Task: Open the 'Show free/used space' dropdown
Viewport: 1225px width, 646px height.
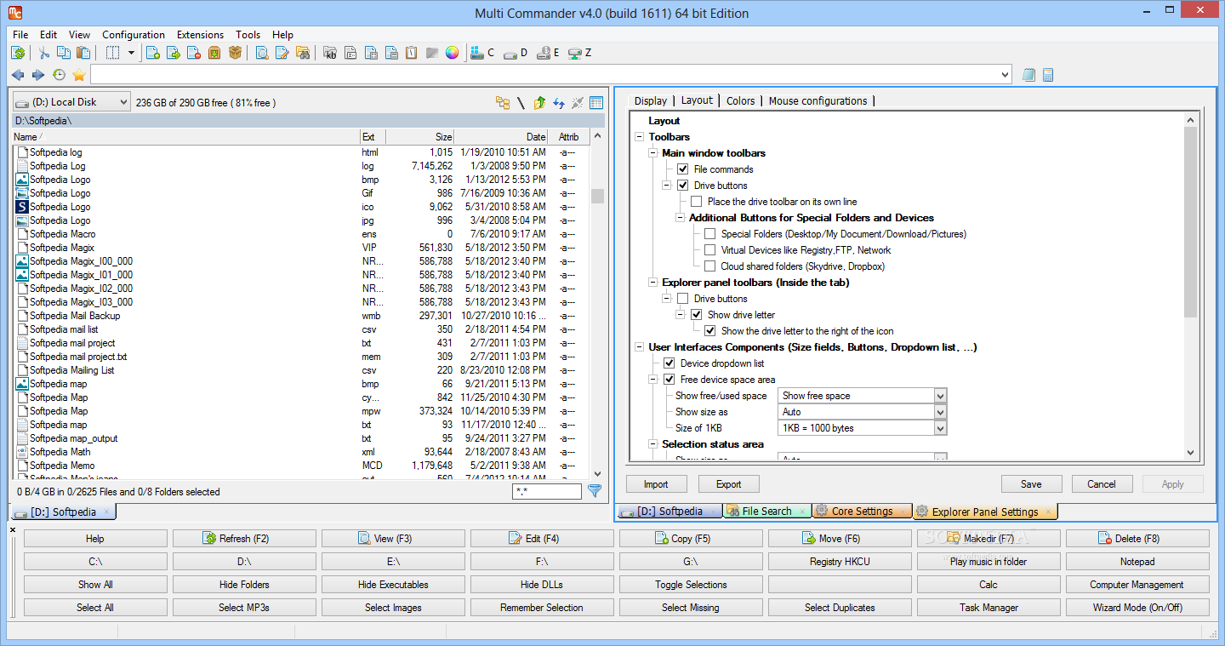Action: point(940,396)
